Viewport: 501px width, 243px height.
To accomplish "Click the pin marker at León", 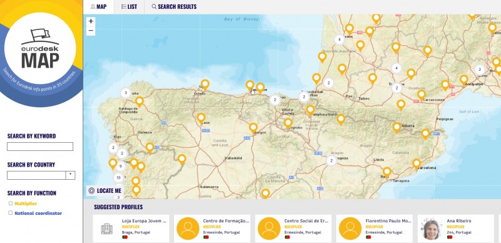I will (x=201, y=118).
